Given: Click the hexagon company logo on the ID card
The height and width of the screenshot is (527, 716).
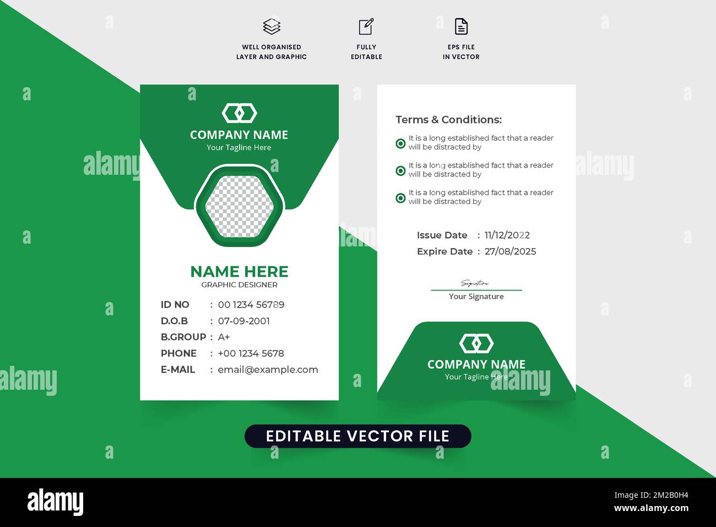Looking at the screenshot, I should tap(239, 112).
